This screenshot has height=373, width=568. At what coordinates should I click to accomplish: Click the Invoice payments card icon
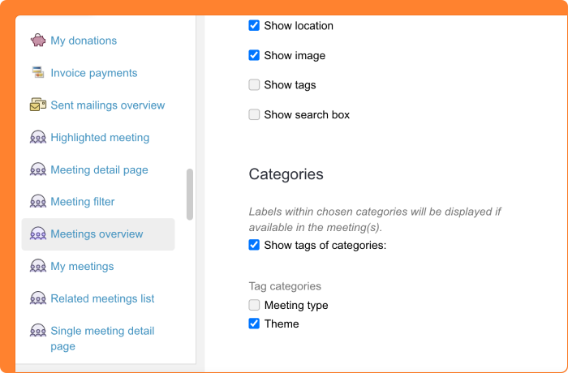(x=37, y=72)
